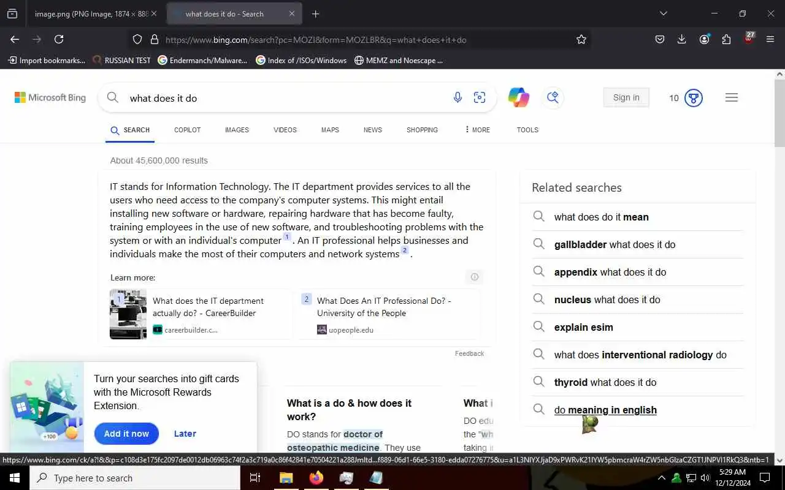The height and width of the screenshot is (490, 785).
Task: Open Firefox account icon
Action: (x=704, y=39)
